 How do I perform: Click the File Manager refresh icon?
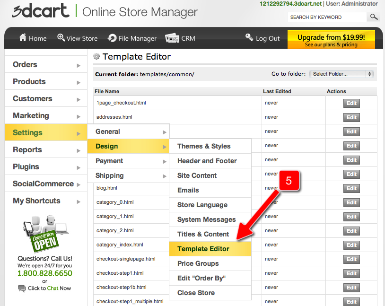pos(112,38)
